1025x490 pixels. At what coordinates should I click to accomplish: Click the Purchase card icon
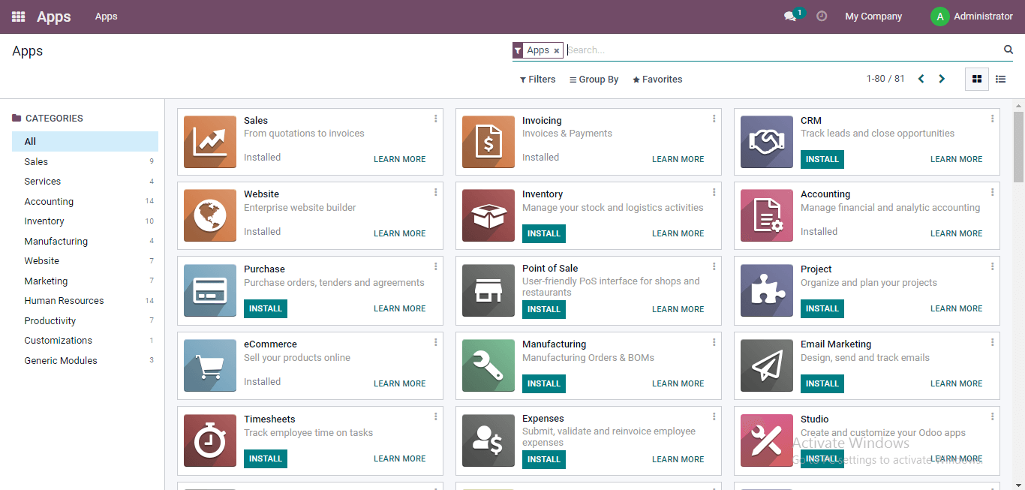(x=210, y=290)
